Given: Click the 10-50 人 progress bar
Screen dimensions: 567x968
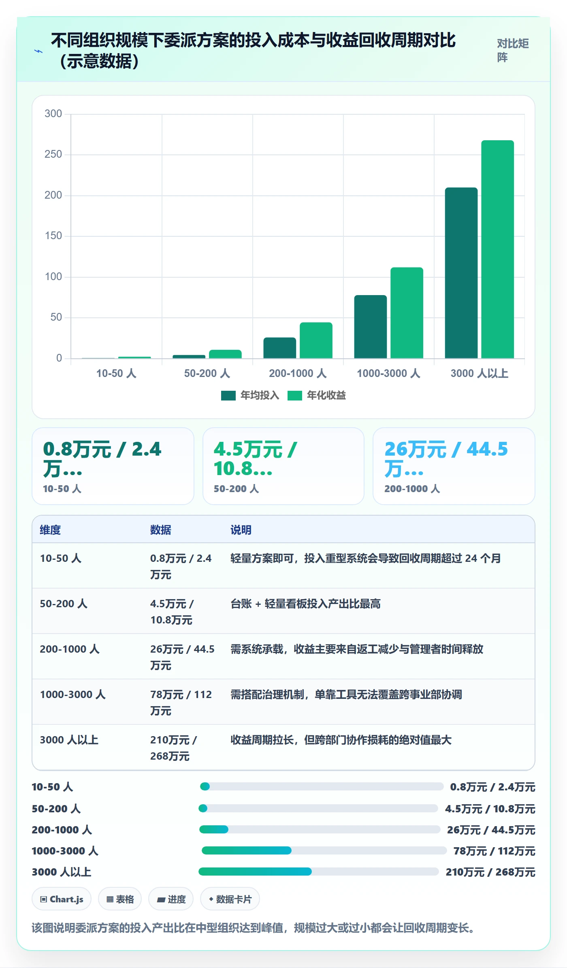Looking at the screenshot, I should 322,787.
